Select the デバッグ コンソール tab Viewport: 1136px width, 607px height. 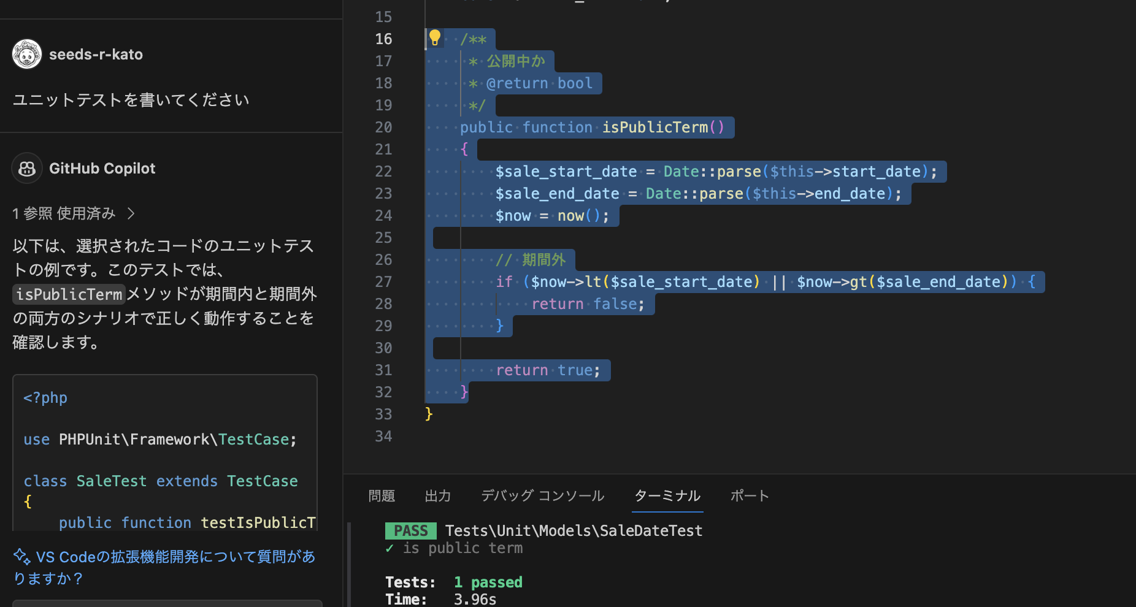point(542,495)
